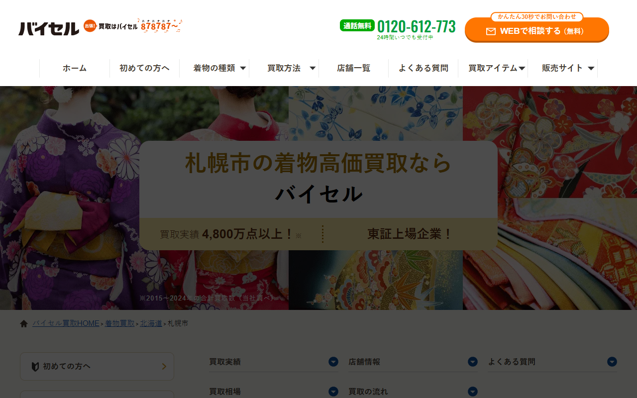The width and height of the screenshot is (637, 398).
Task: Click 24時間いつでも受付中 text
Action: point(405,38)
